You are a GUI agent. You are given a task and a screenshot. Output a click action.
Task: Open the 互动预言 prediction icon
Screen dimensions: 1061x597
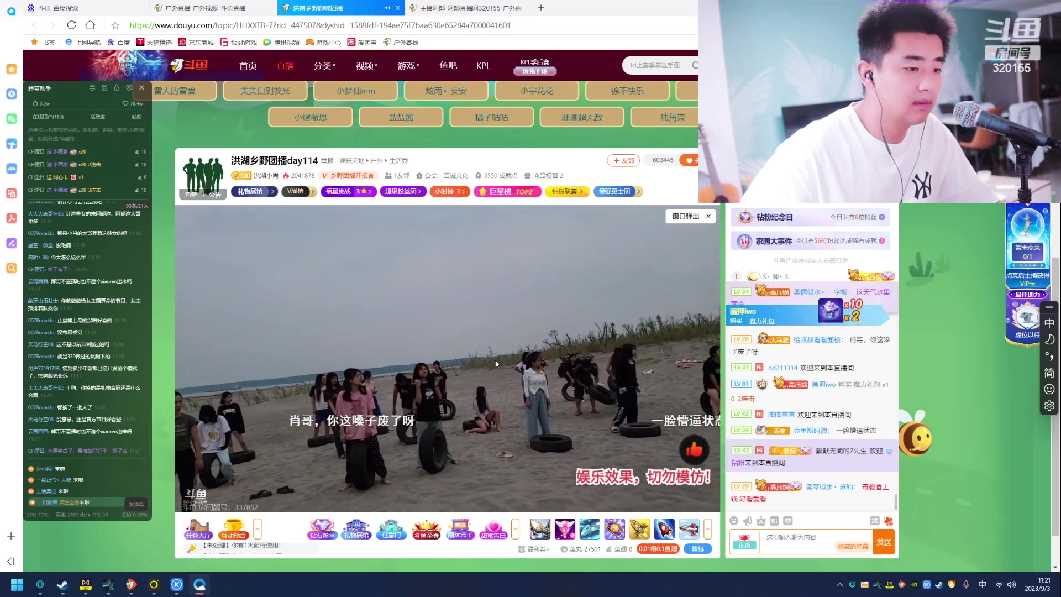click(x=233, y=529)
